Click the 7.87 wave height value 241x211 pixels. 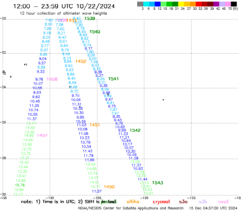(x=113, y=110)
